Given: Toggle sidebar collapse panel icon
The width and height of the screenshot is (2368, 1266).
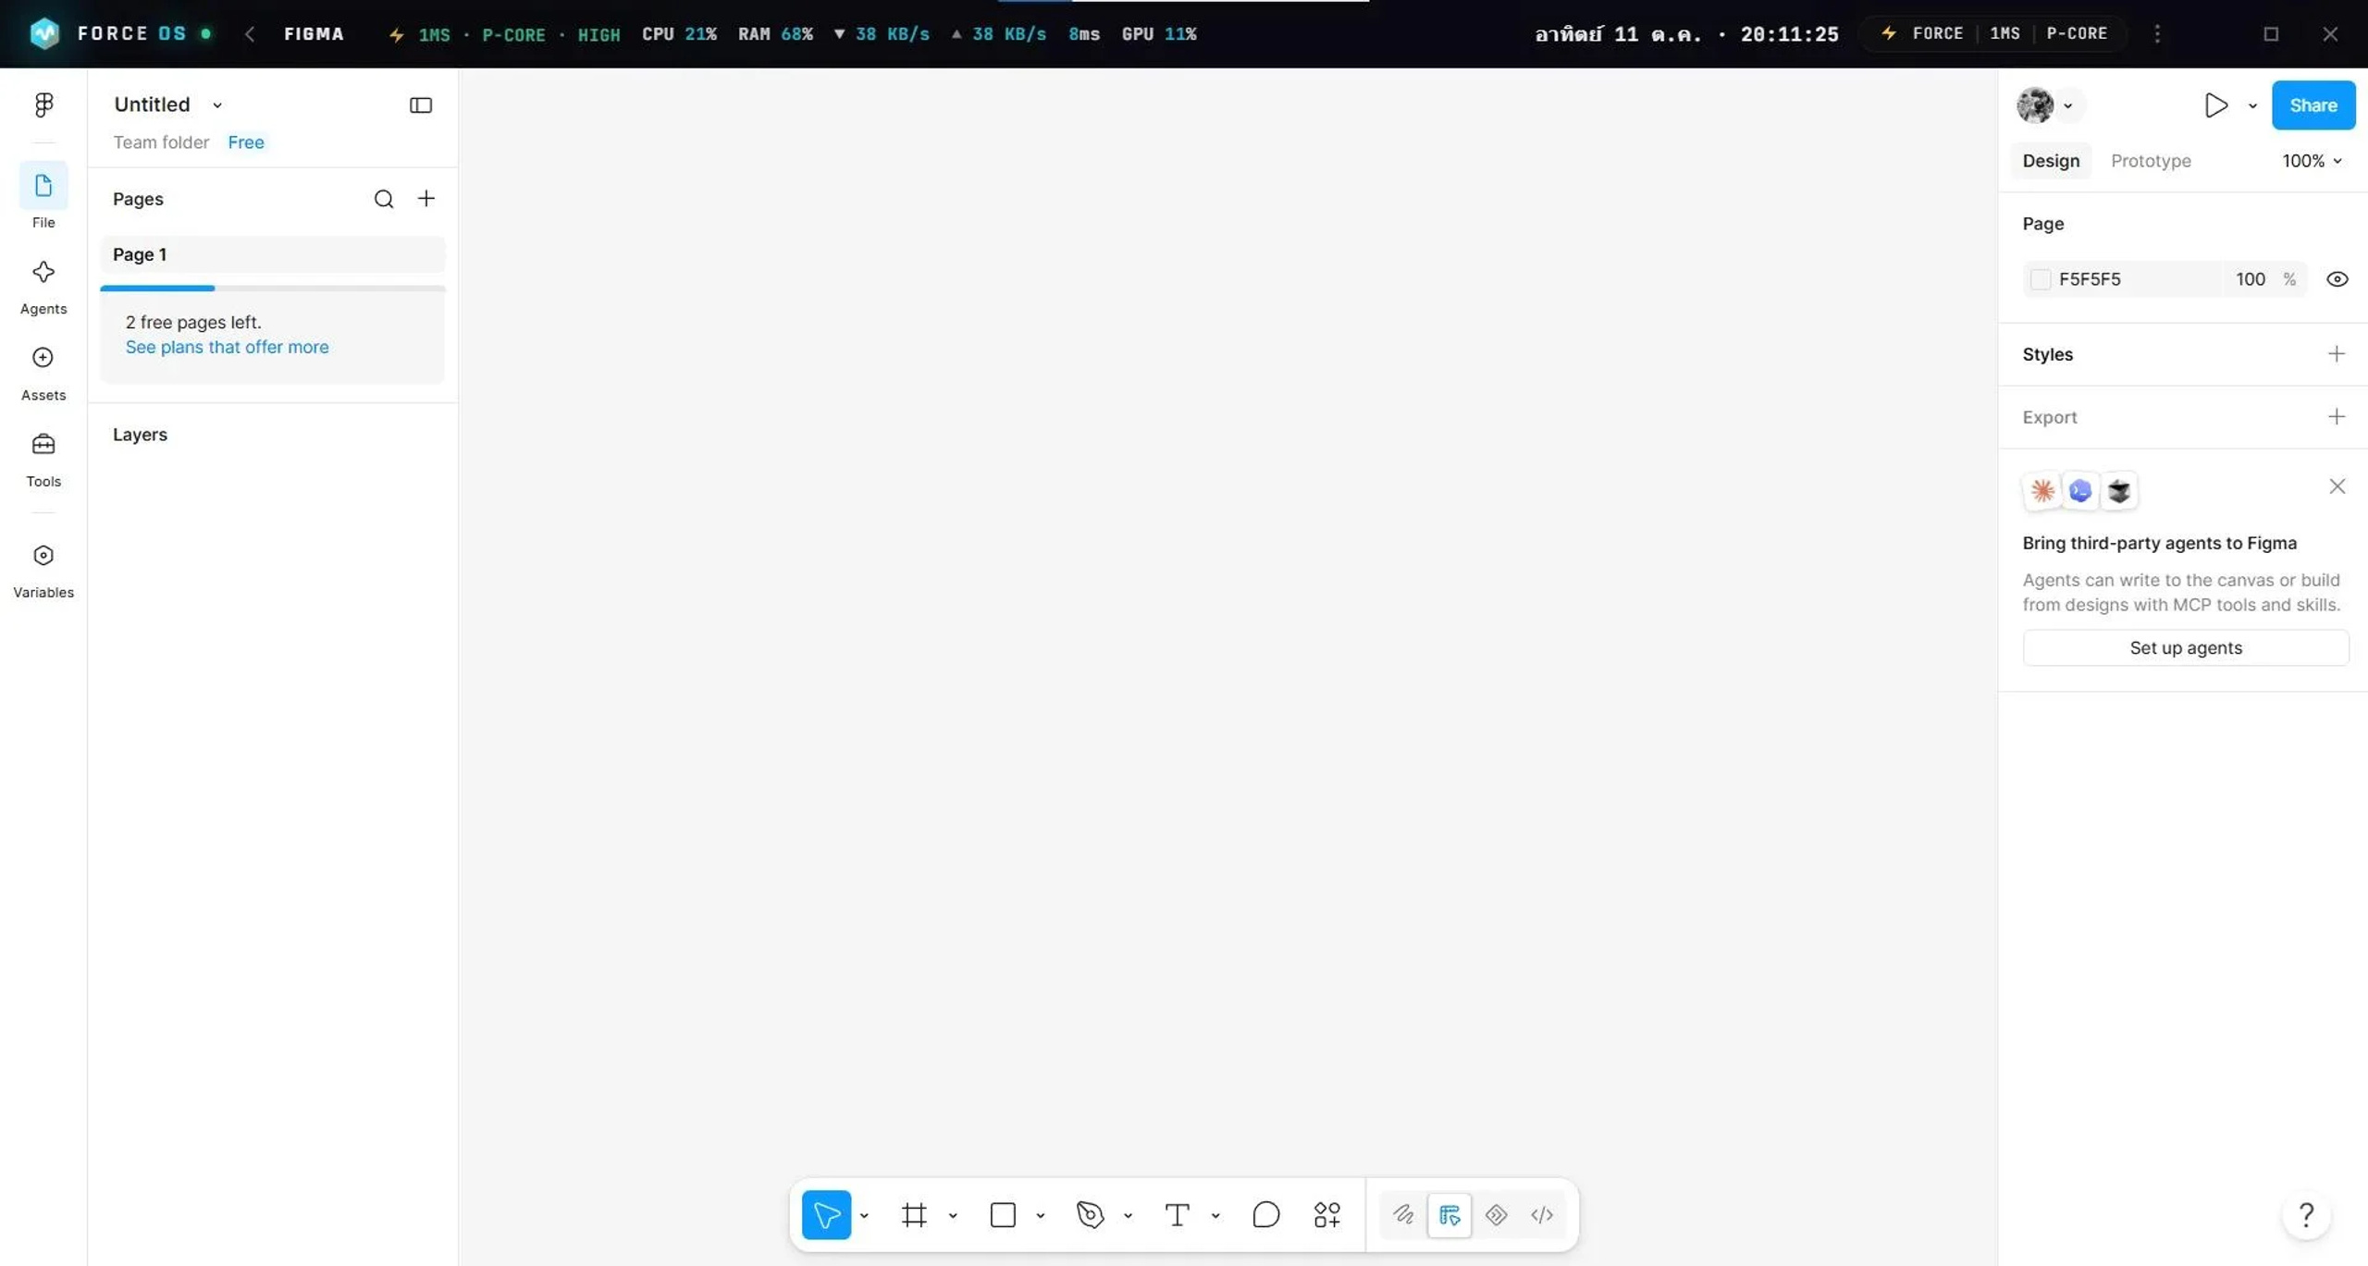Looking at the screenshot, I should 421,104.
